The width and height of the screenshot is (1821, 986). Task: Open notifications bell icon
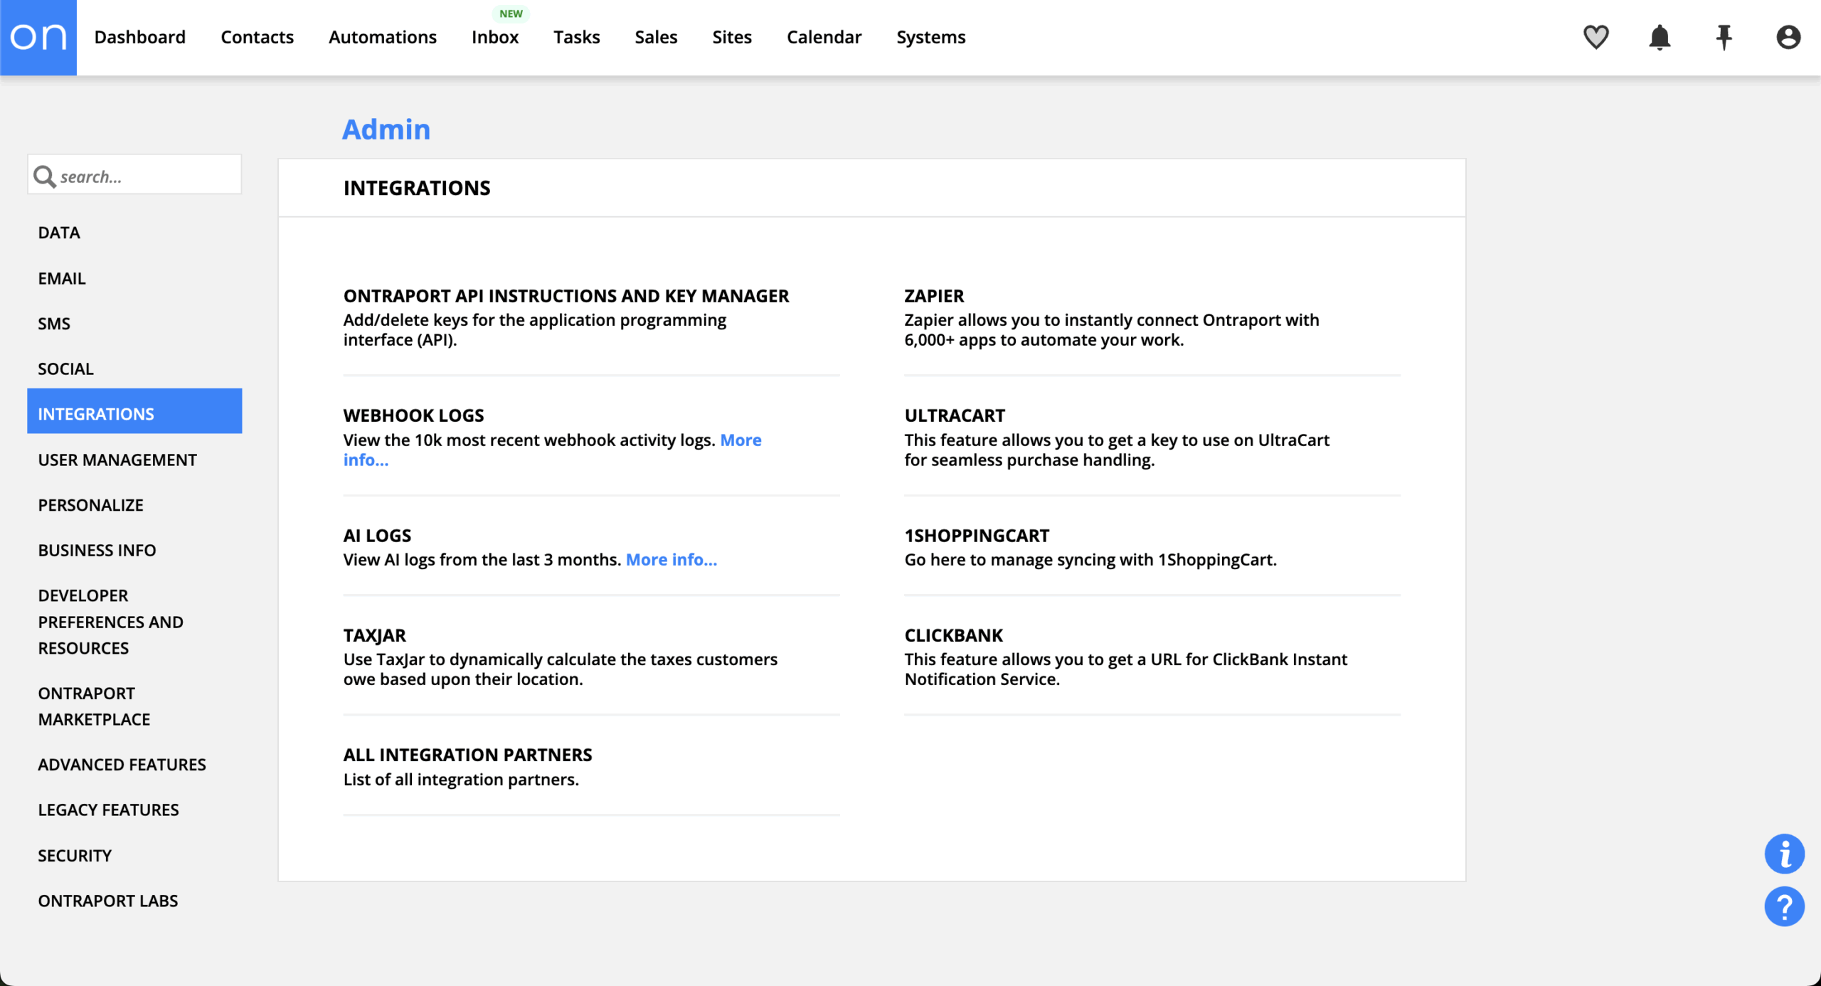point(1660,37)
